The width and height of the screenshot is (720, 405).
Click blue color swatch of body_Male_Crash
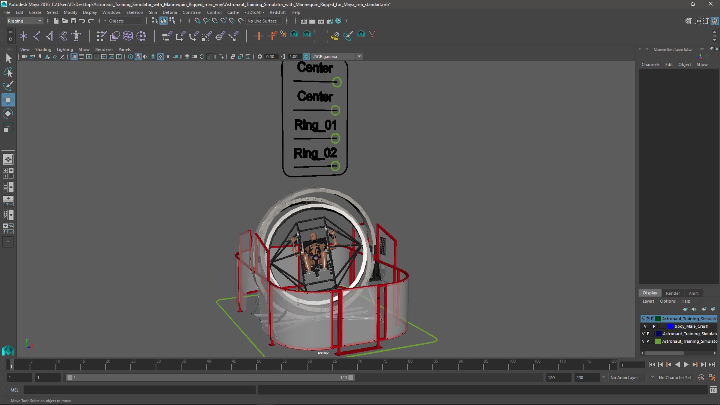[x=670, y=326]
